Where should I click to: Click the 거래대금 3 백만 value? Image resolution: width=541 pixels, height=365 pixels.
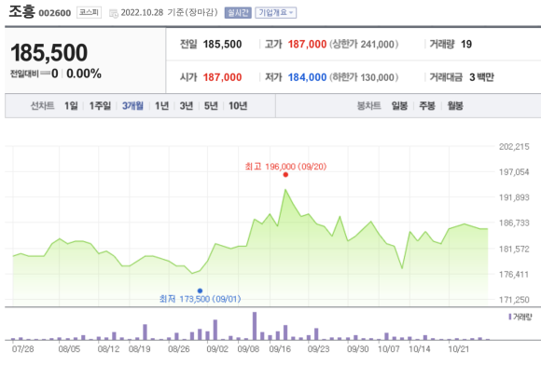click(481, 77)
